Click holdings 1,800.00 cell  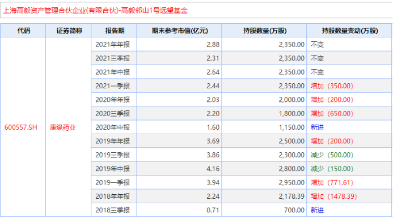coord(264,113)
